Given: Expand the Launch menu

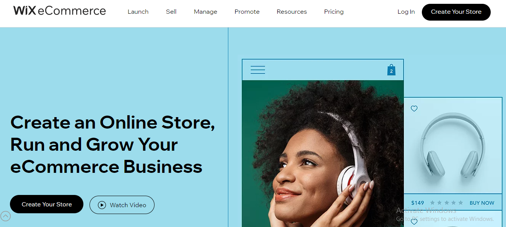Looking at the screenshot, I should click(138, 12).
